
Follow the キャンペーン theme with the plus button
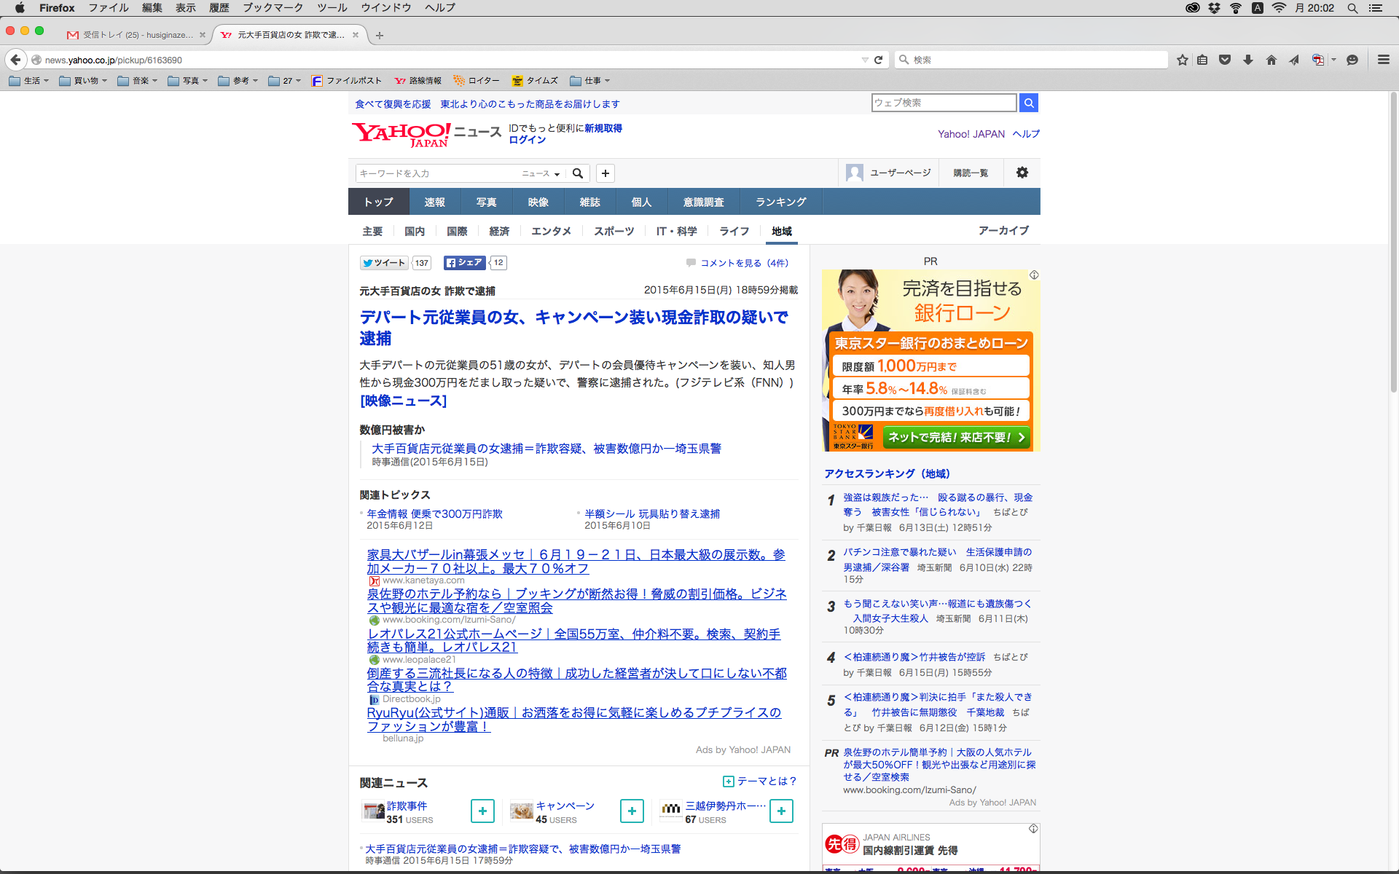(x=632, y=811)
